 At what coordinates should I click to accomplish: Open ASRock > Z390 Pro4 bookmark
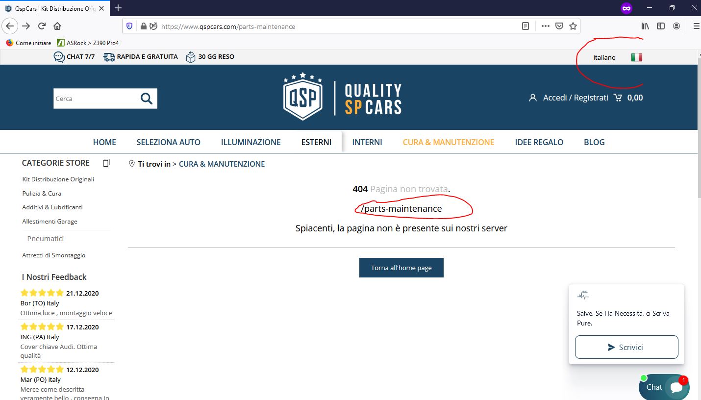pos(88,43)
